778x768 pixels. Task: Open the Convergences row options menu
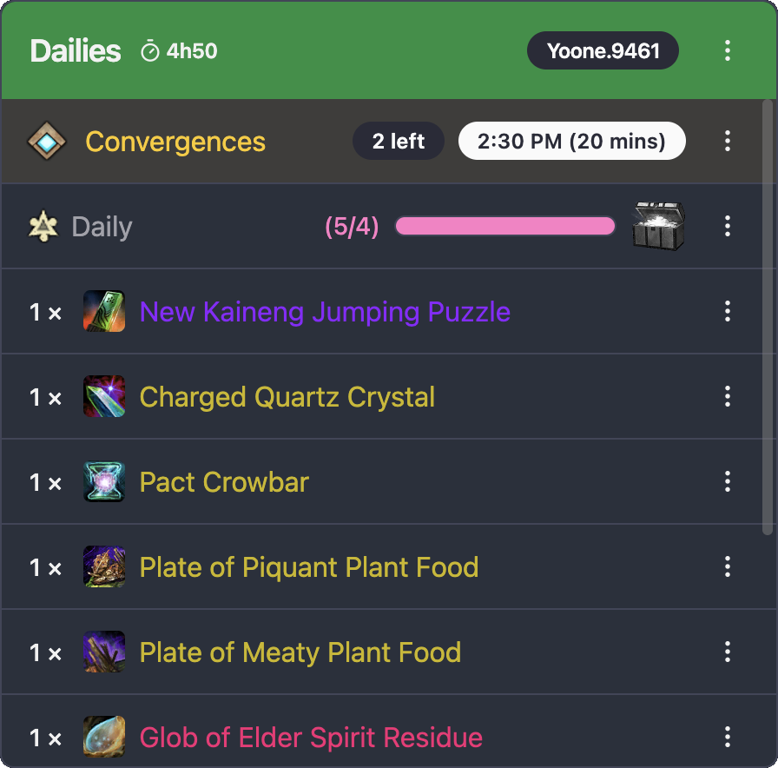click(727, 141)
